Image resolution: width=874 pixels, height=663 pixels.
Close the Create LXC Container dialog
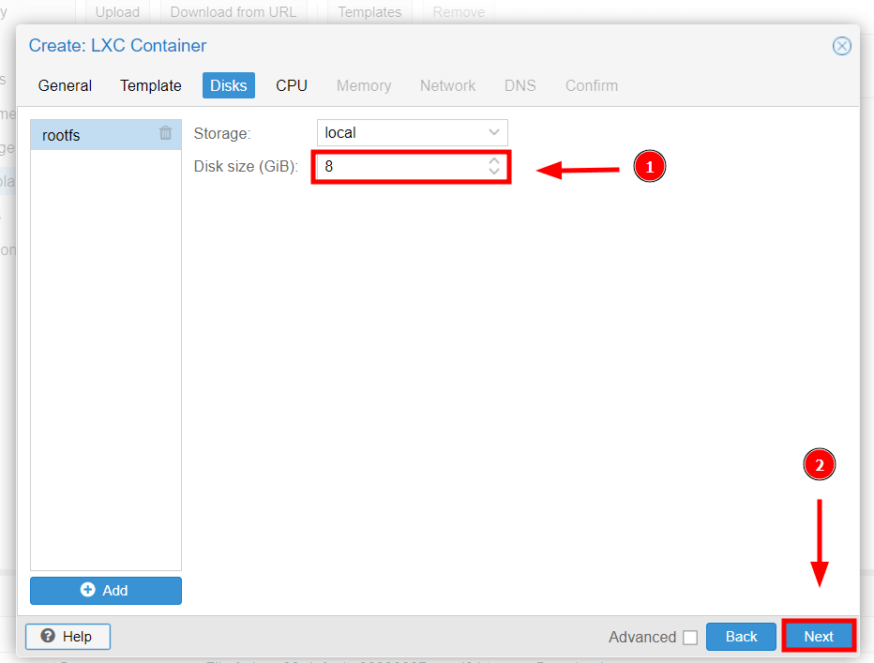(x=841, y=46)
